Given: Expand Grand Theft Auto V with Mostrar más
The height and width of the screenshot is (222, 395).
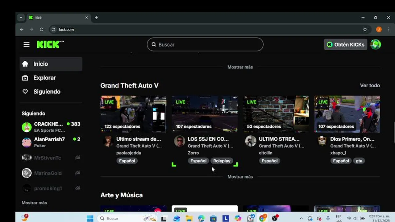Looking at the screenshot, I should point(240,177).
